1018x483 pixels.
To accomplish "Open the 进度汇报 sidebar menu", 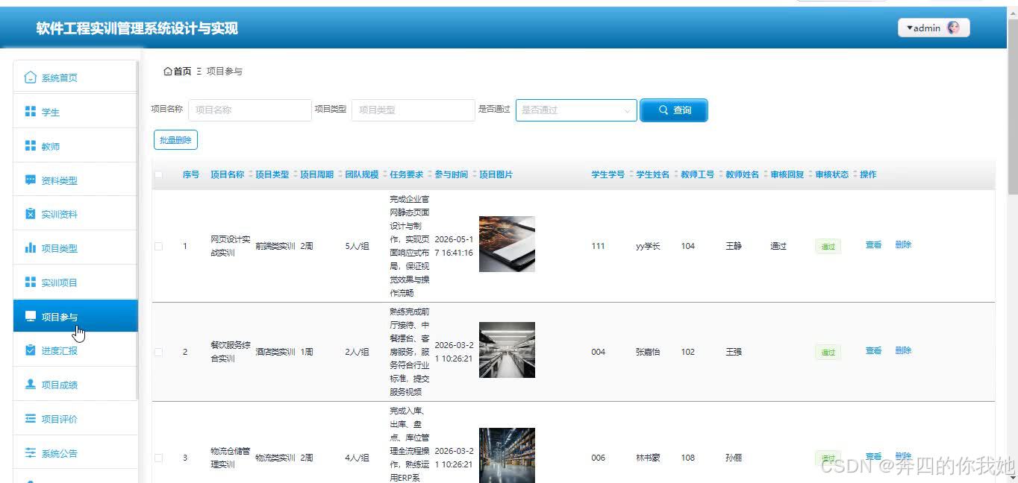I will coord(75,350).
